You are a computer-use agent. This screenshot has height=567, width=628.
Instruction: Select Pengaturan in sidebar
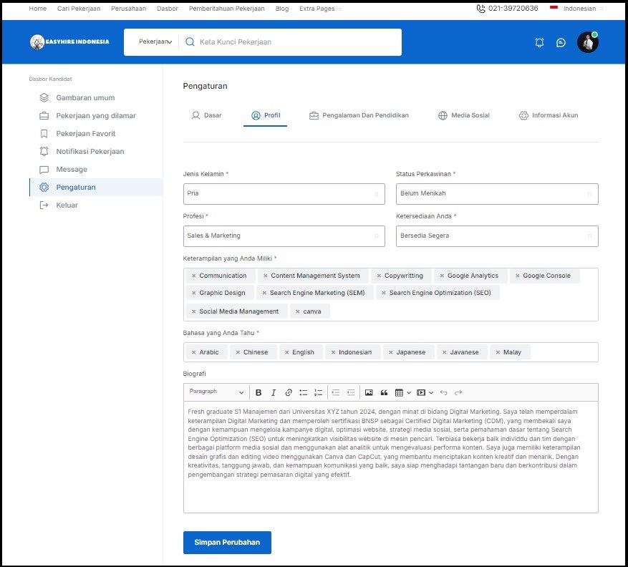pyautogui.click(x=96, y=188)
